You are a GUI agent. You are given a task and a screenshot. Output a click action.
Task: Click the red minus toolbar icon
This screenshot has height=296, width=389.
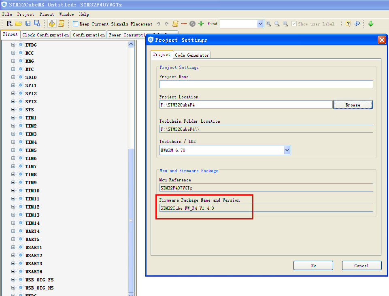184,24
